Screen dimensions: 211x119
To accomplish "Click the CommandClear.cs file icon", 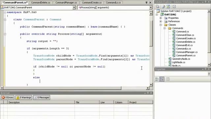I will (x=174, y=35).
